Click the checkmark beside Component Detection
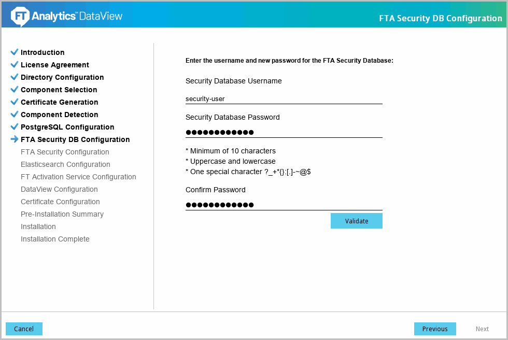 [15, 115]
